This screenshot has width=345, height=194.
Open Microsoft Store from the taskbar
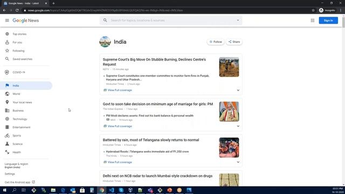(82, 190)
